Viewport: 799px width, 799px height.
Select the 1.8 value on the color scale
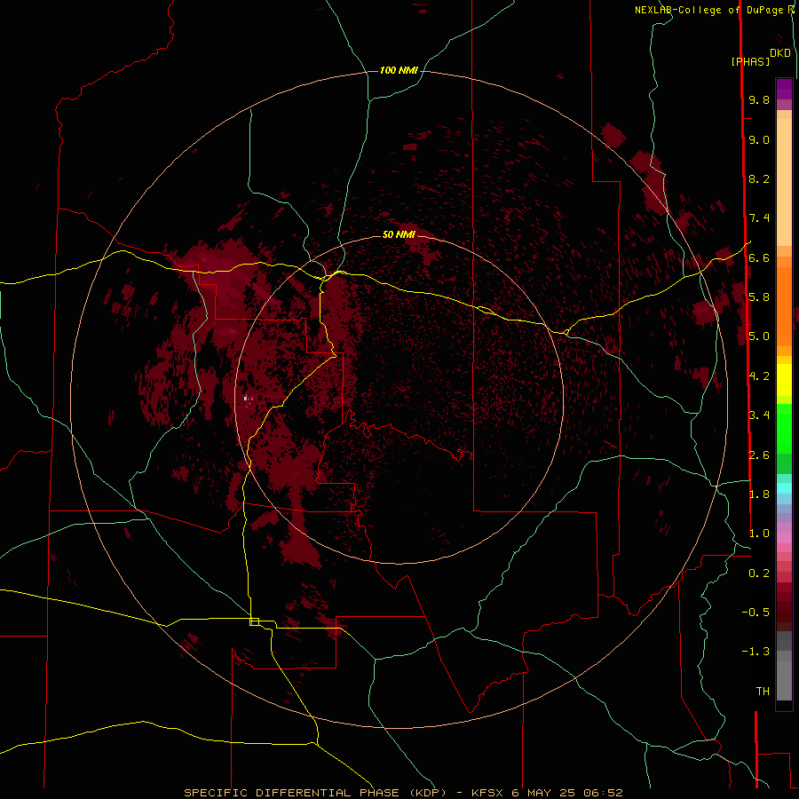point(759,494)
